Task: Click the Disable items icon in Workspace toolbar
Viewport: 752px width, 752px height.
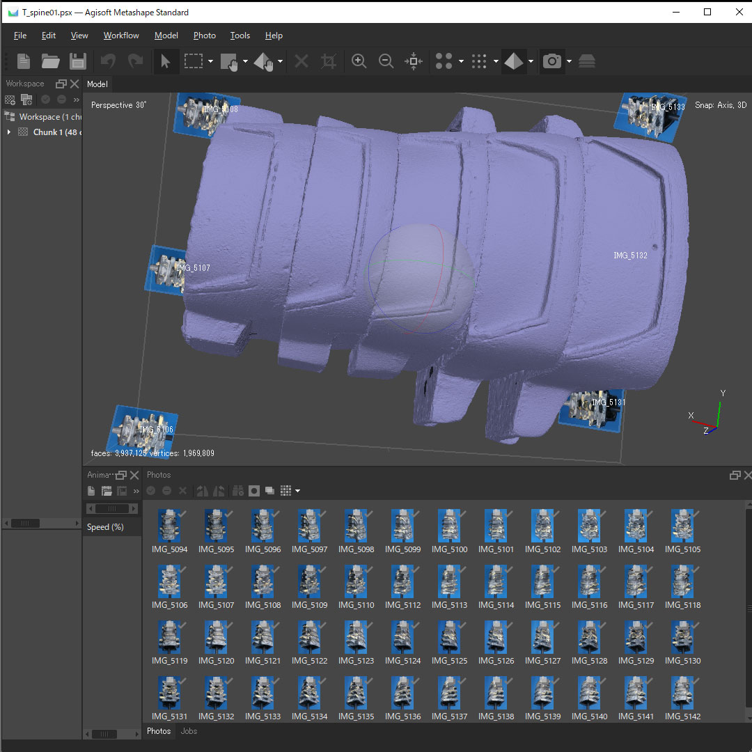Action: (61, 100)
